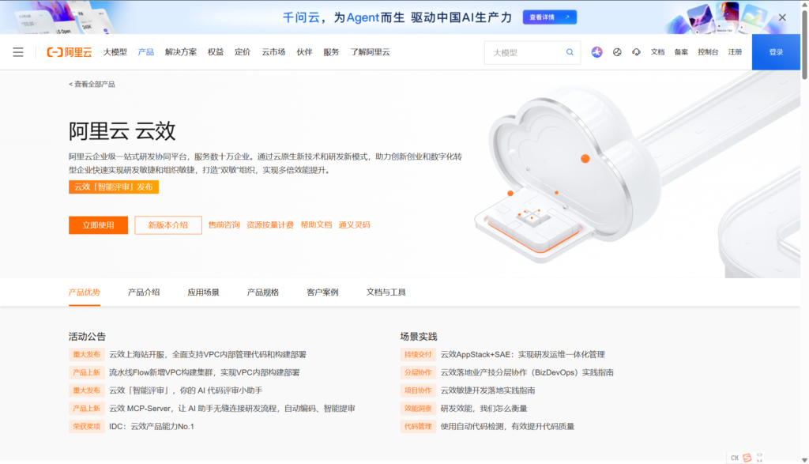Go back via 查看全部产品 link

tap(92, 84)
